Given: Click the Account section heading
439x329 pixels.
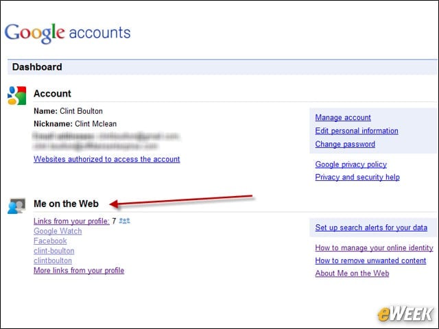Looking at the screenshot, I should tap(52, 93).
